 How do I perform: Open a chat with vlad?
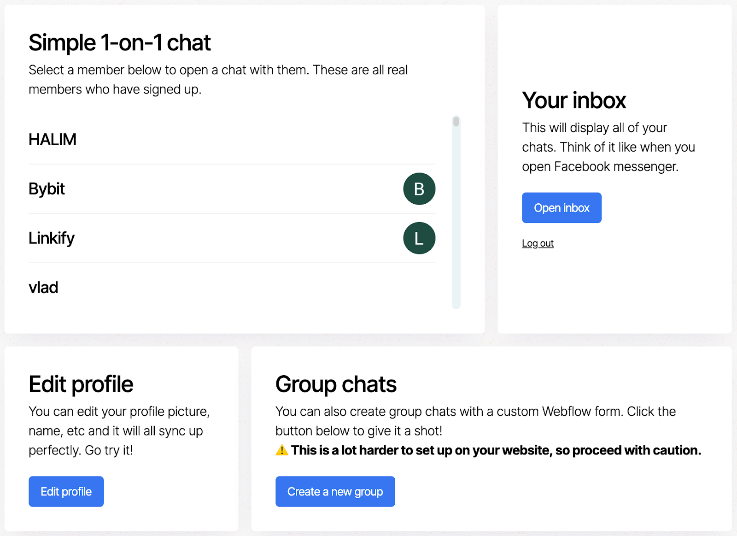43,287
